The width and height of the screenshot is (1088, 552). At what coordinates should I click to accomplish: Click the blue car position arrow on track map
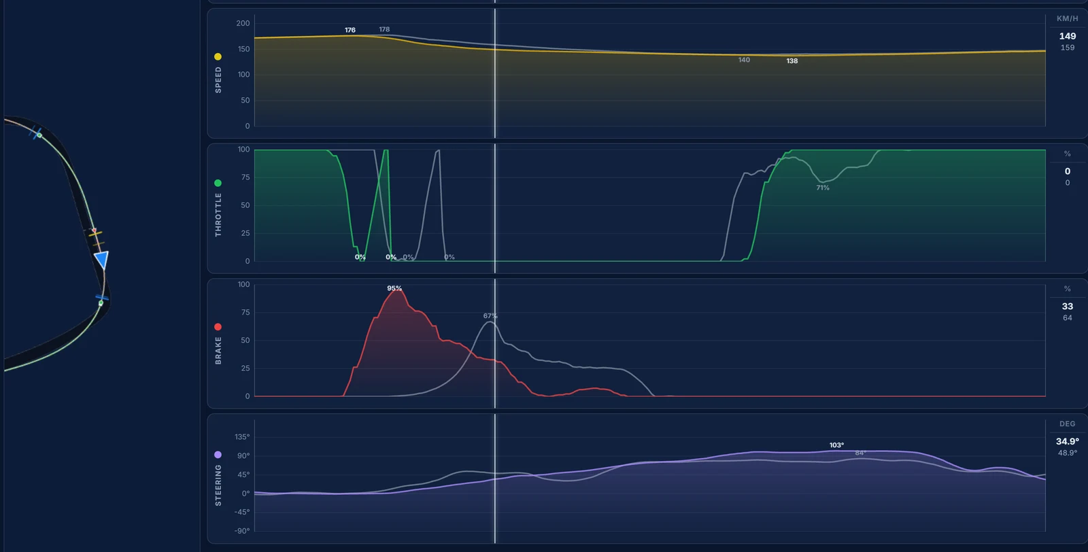(102, 260)
